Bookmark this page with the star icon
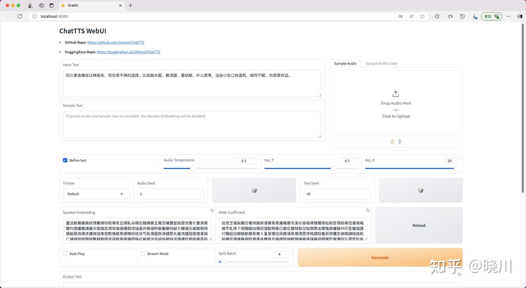Image resolution: width=526 pixels, height=288 pixels. click(422, 16)
